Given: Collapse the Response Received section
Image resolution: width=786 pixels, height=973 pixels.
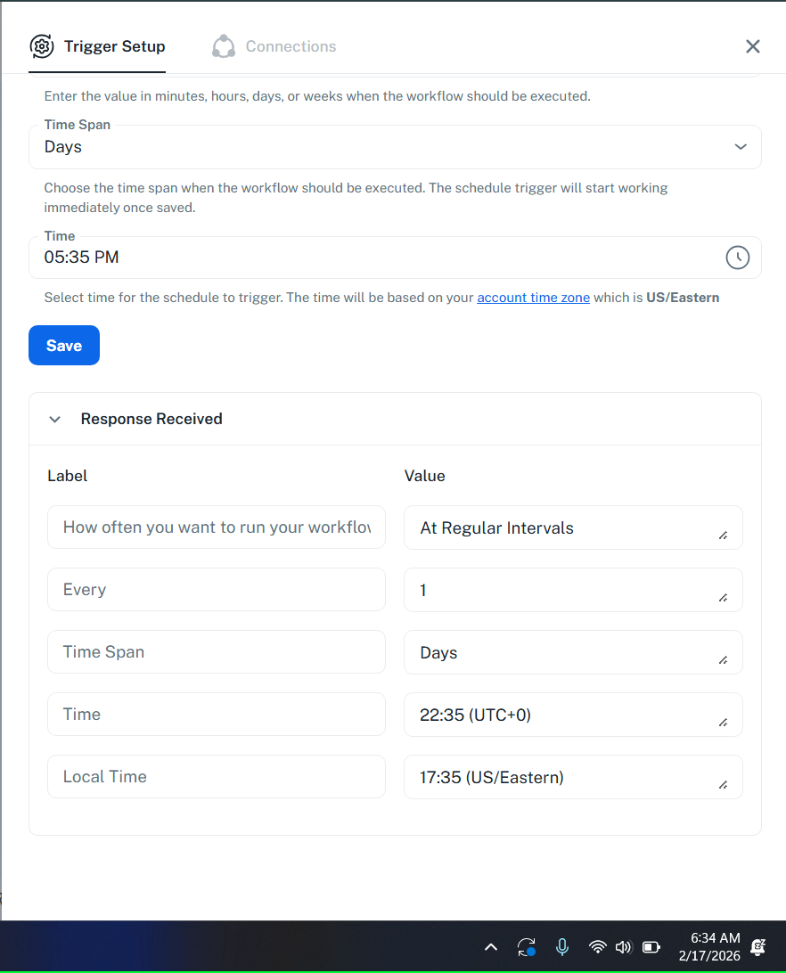Looking at the screenshot, I should [55, 419].
